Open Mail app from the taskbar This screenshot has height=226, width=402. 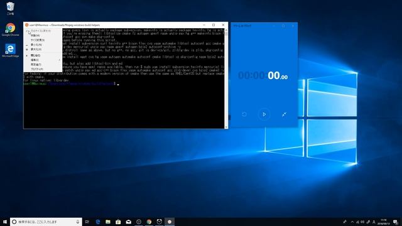pos(128,222)
